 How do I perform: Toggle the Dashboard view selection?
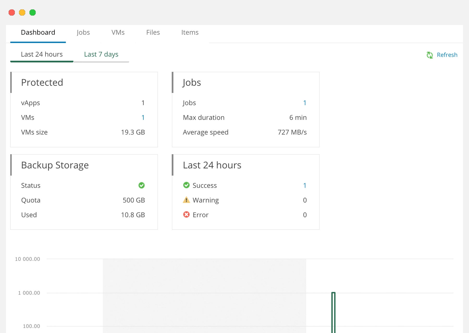pos(38,32)
